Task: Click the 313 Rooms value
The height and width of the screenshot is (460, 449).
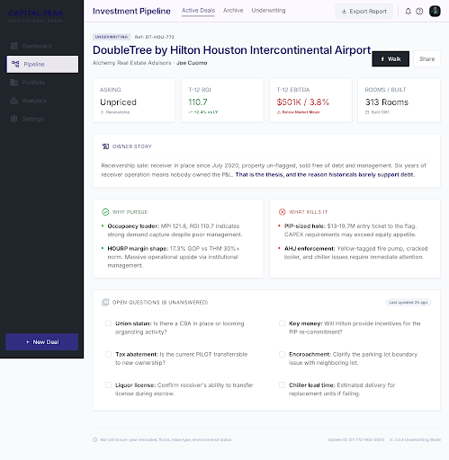Action: point(387,102)
